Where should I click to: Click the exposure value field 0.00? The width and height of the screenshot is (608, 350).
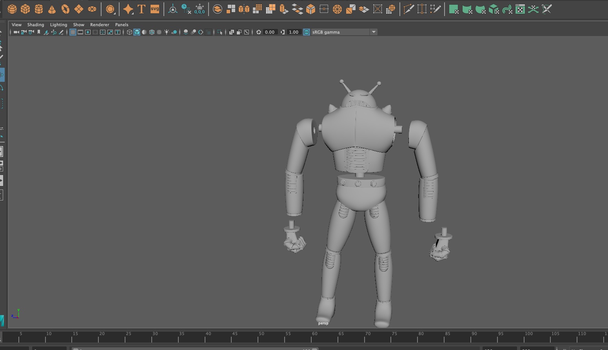pyautogui.click(x=270, y=32)
